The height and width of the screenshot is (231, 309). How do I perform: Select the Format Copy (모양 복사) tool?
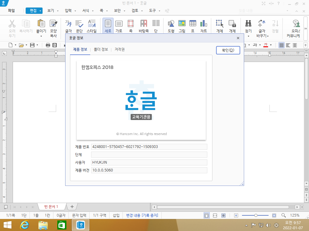[53, 23]
